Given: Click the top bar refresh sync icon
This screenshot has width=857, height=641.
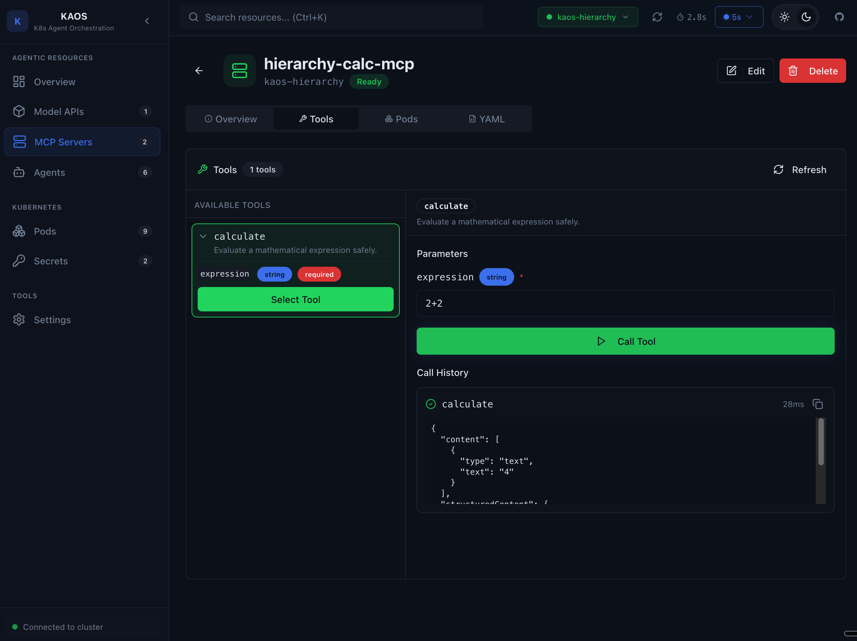Looking at the screenshot, I should click(657, 17).
